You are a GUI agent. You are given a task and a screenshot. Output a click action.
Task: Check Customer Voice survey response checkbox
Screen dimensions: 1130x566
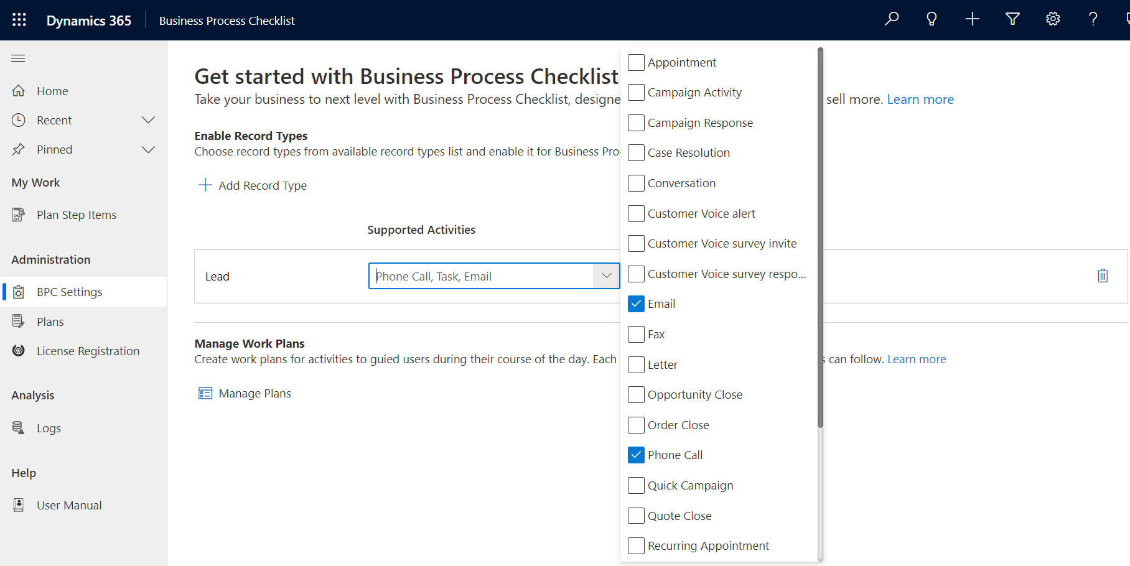[x=636, y=274]
